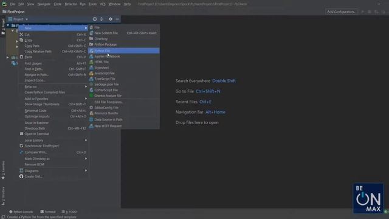
Task: Click Add Configuration button
Action: click(x=342, y=12)
